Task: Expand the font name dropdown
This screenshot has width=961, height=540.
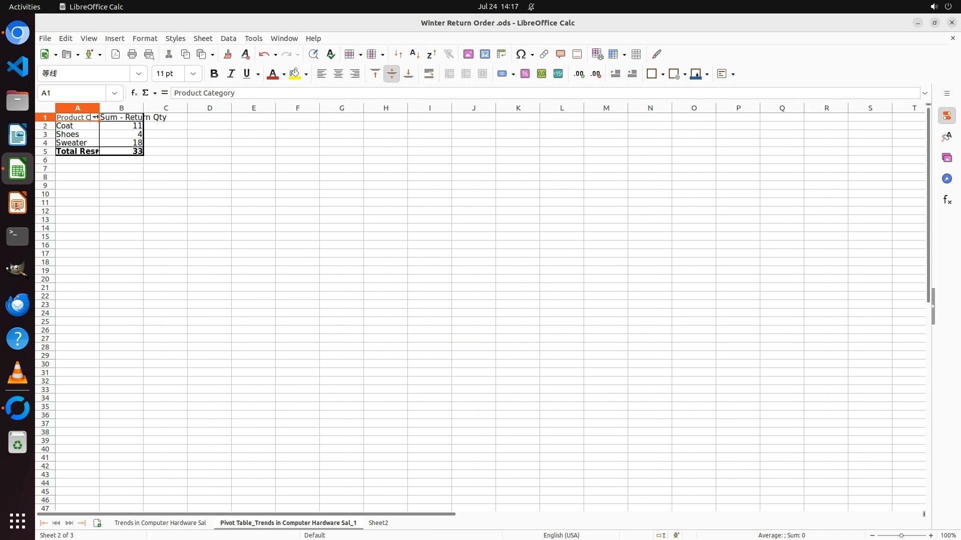Action: pos(139,74)
